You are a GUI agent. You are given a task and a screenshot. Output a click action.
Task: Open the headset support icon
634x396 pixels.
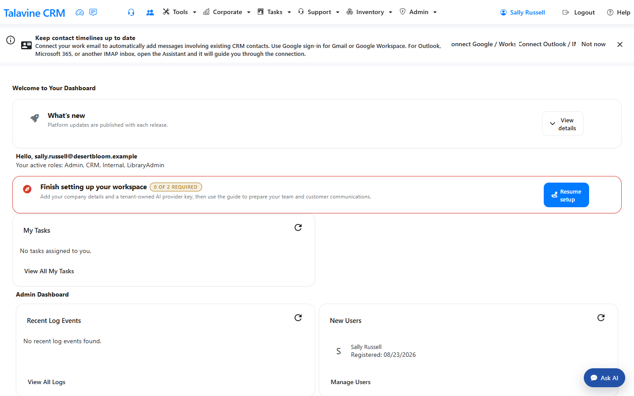coord(131,12)
